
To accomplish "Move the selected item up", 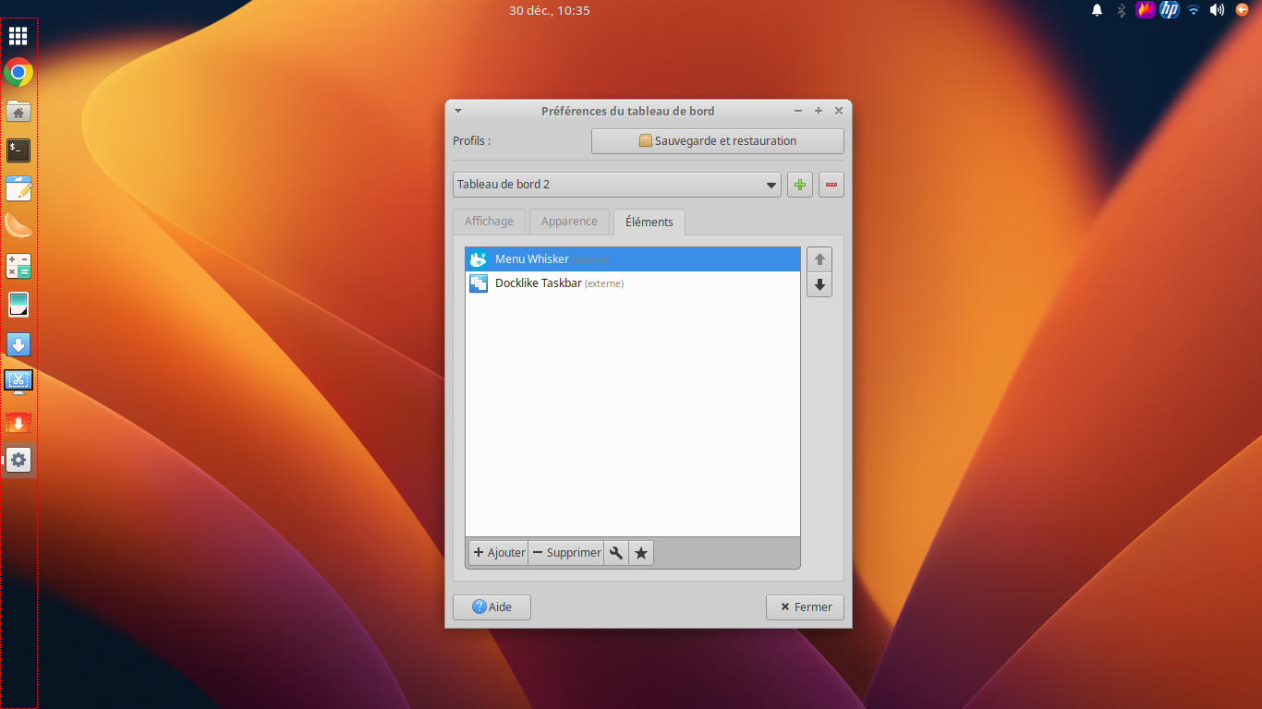I will click(819, 259).
